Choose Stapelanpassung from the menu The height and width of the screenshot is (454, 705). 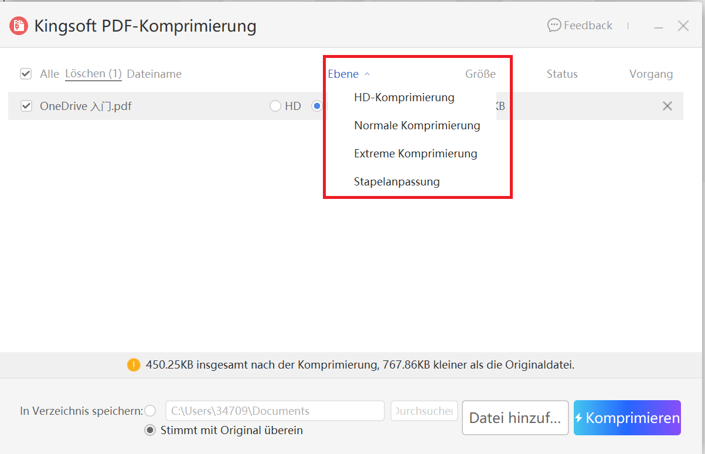[x=397, y=181]
